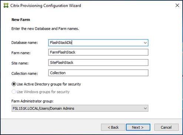This screenshot has width=183, height=135.
Task: Expand the Database name dropdown arrow
Action: click(x=145, y=43)
